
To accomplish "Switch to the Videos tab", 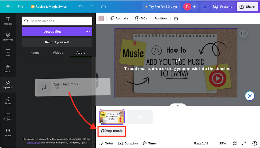I will pyautogui.click(x=58, y=53).
